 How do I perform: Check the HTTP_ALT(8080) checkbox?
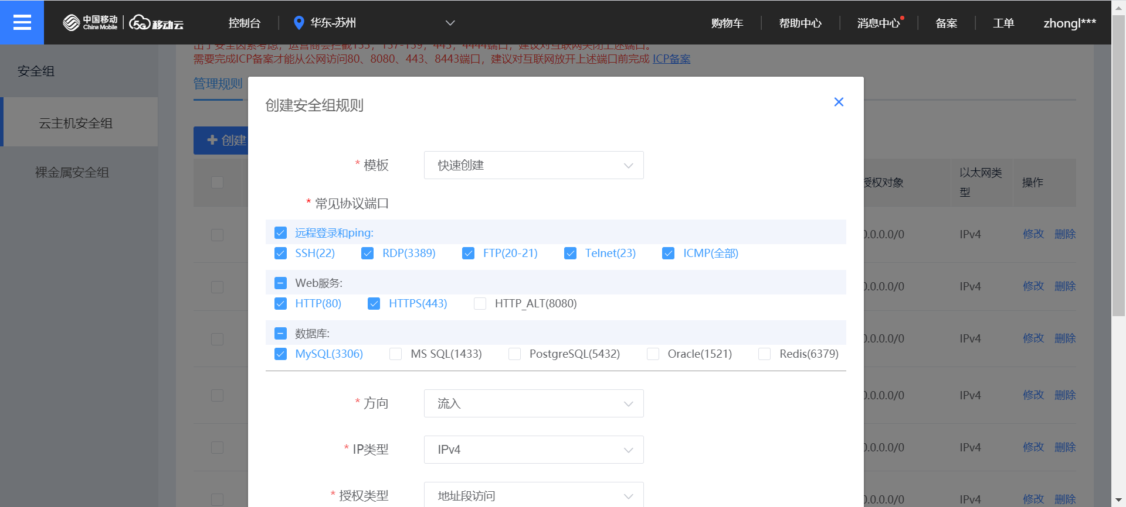coord(480,303)
